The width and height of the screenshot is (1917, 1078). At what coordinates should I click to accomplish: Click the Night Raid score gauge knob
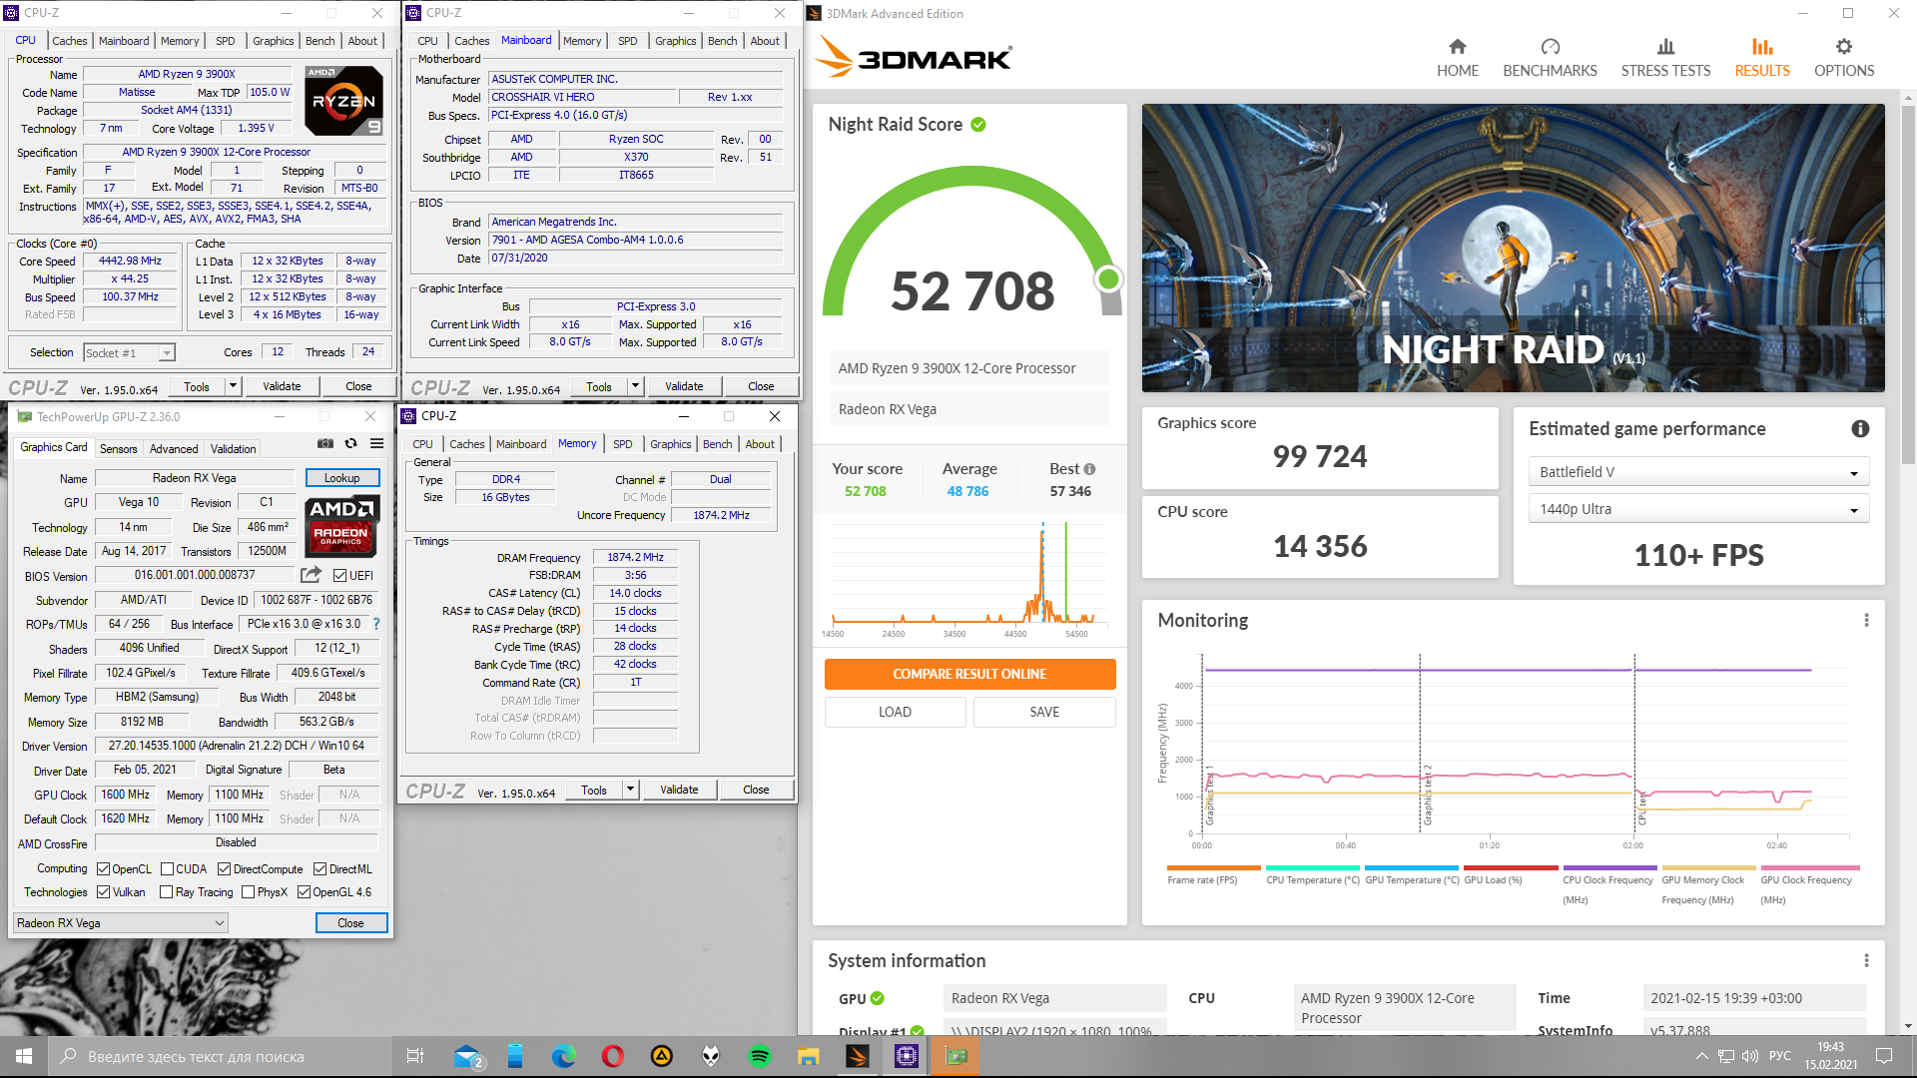point(1107,278)
